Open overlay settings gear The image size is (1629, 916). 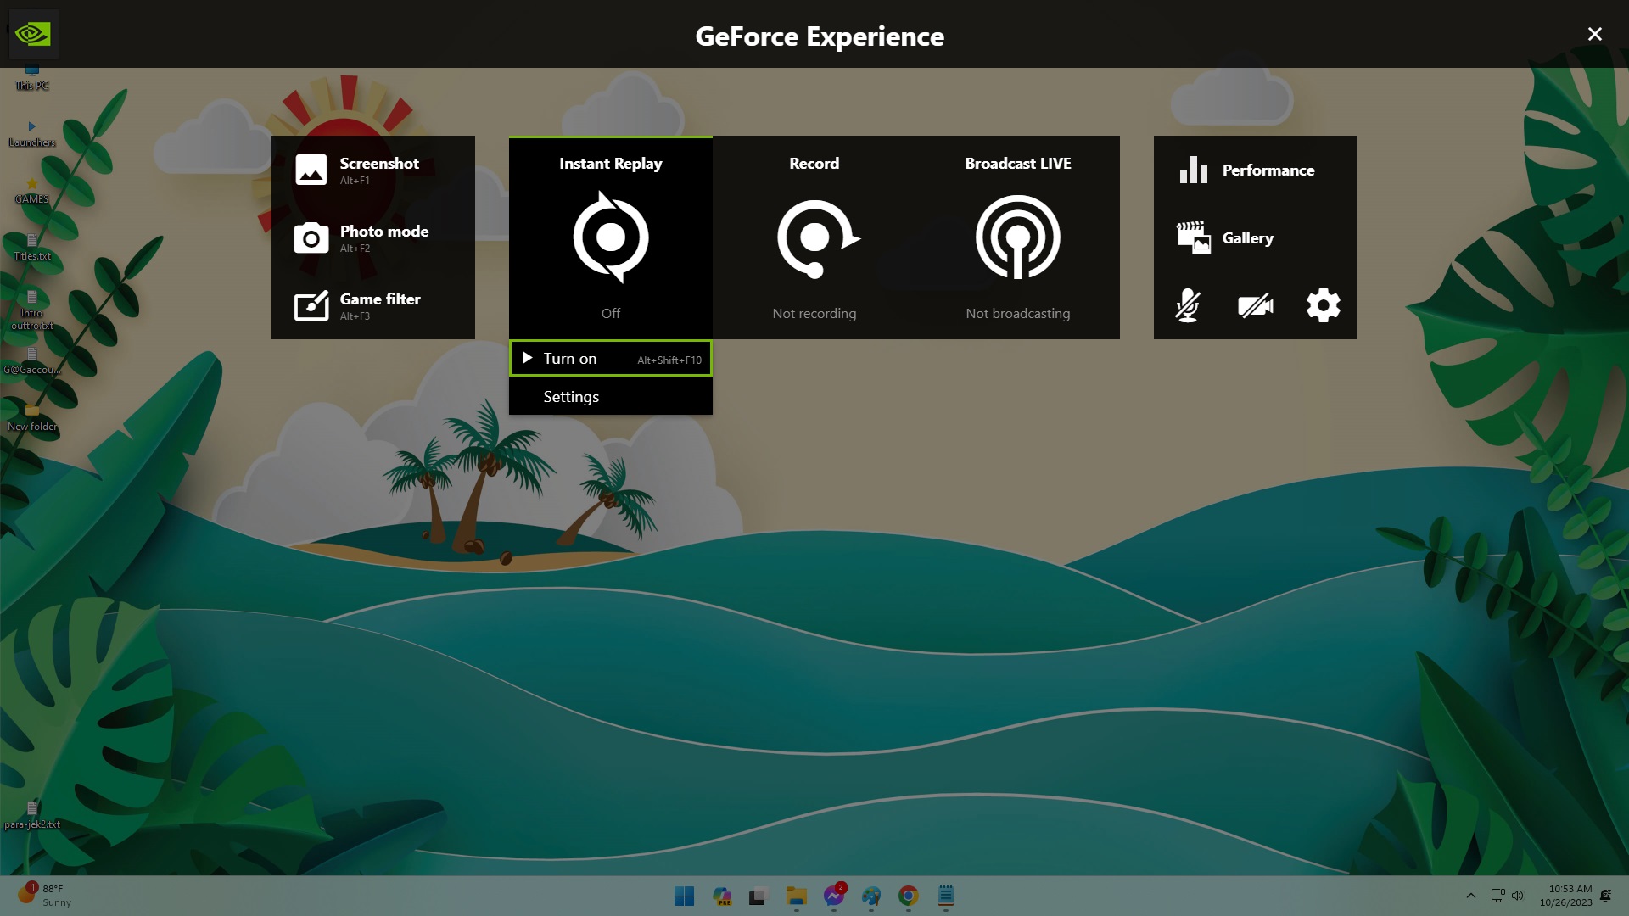[x=1324, y=305]
